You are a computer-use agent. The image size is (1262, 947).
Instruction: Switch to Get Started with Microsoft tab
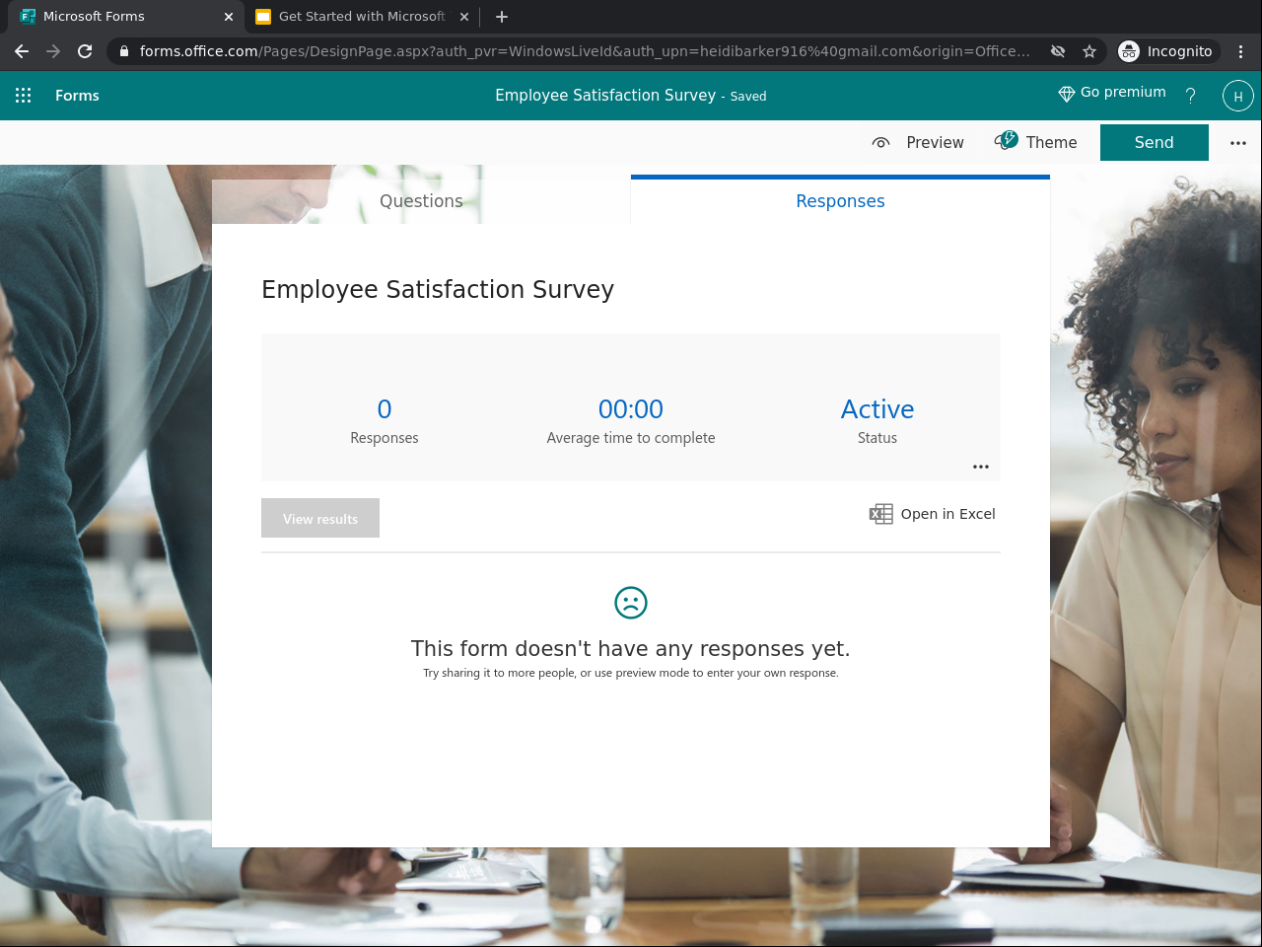point(362,17)
